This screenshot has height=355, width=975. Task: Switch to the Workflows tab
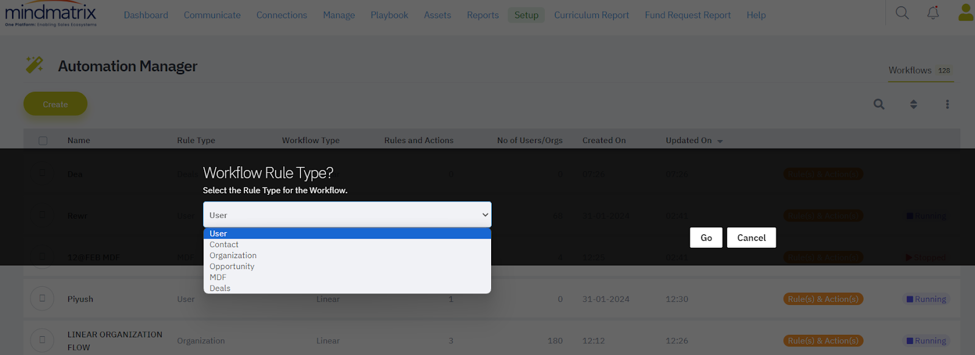pyautogui.click(x=920, y=71)
